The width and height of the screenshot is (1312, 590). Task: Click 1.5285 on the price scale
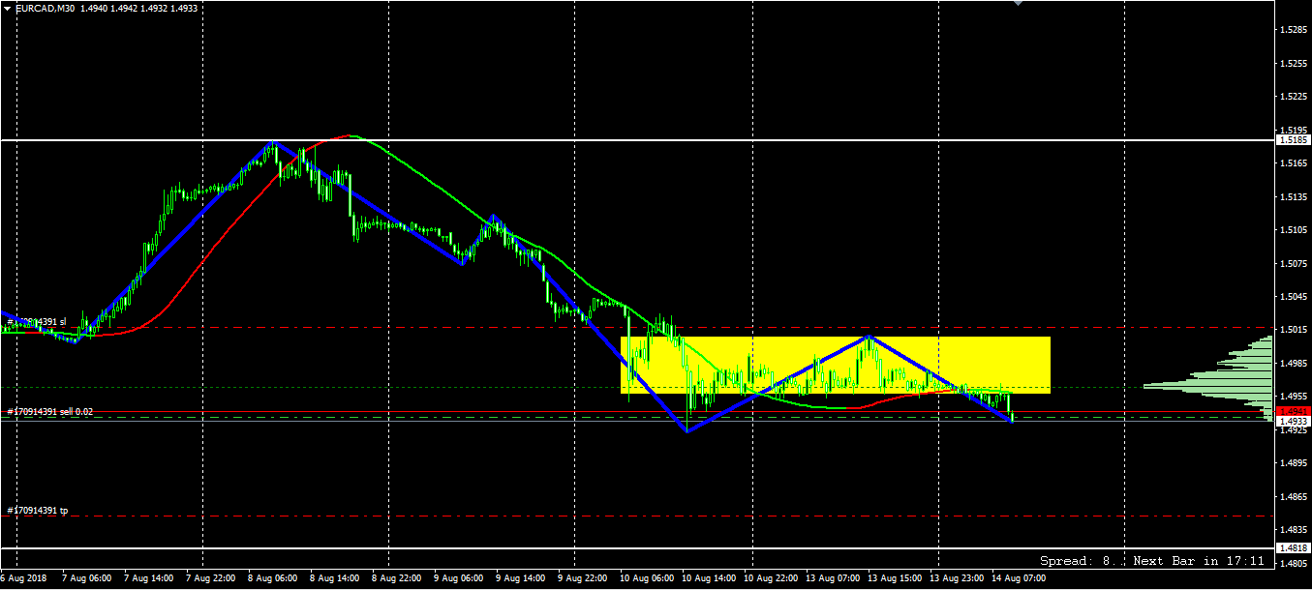click(1292, 30)
